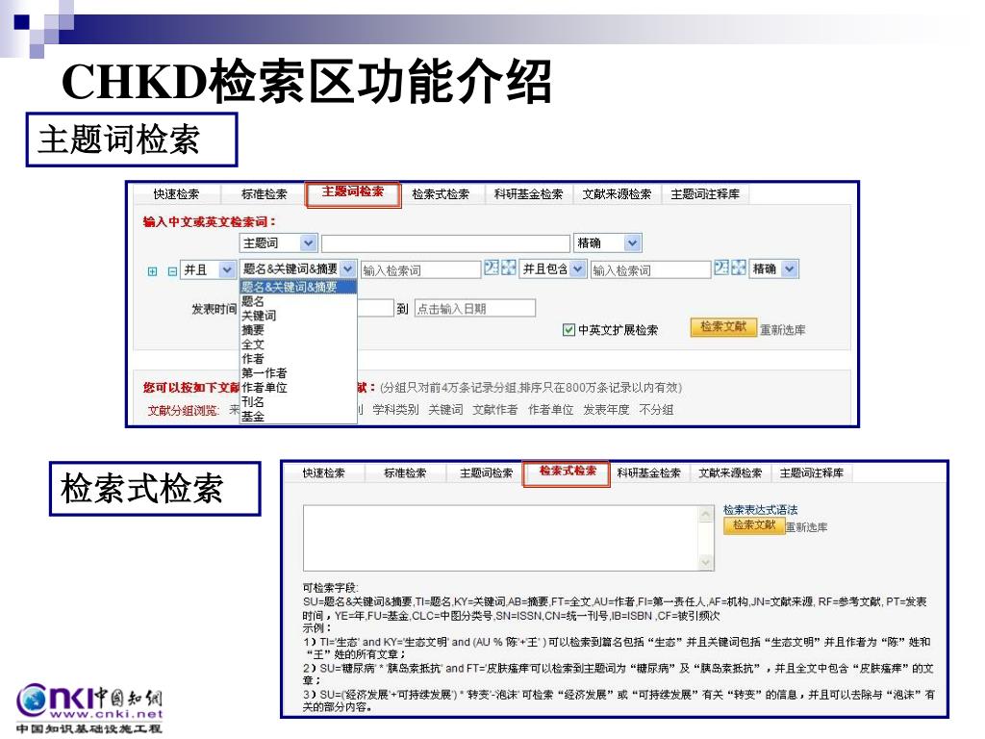
Task: Open the 文献来源检索 tab in the upper panel
Action: [x=617, y=194]
